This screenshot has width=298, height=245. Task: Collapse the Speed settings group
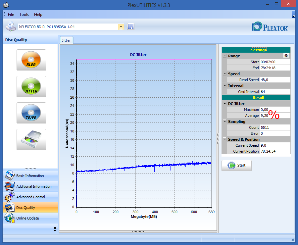(x=224, y=74)
